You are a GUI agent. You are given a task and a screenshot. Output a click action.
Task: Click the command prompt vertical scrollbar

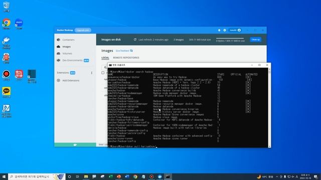[269, 108]
